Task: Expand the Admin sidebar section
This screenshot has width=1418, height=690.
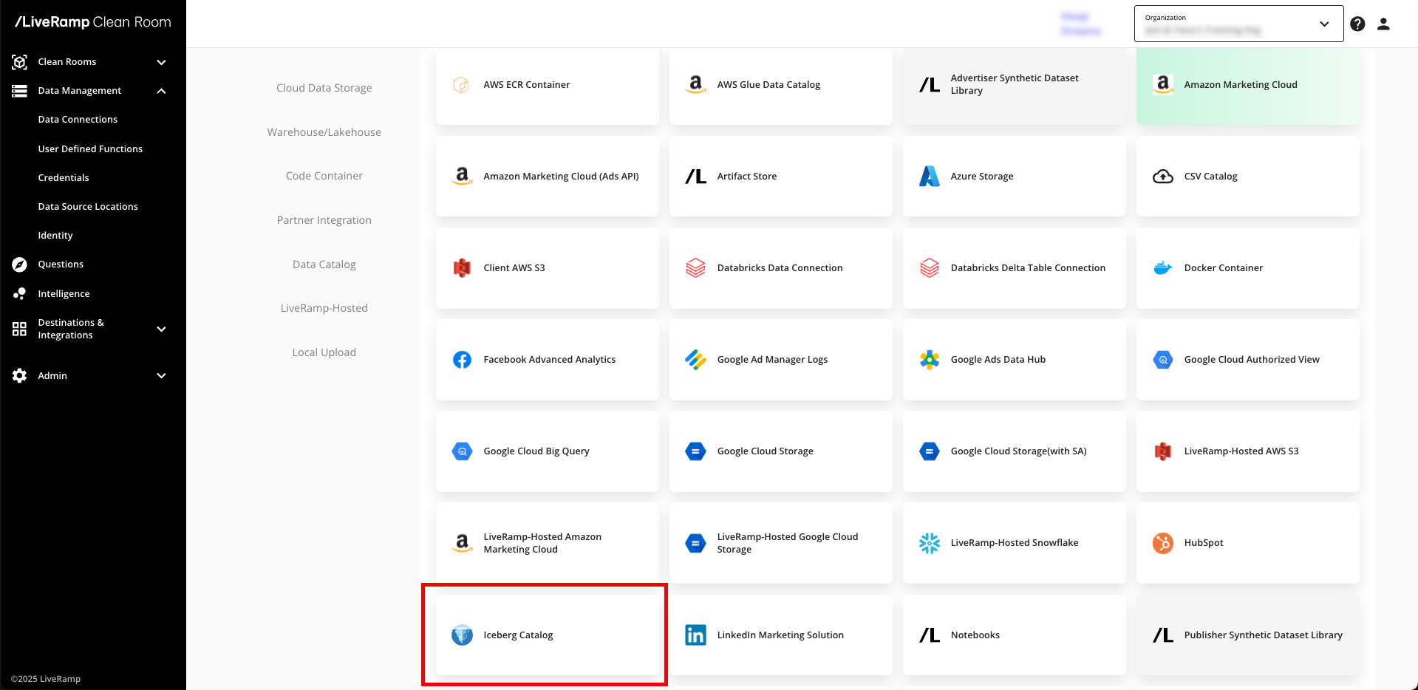Action: pos(161,376)
